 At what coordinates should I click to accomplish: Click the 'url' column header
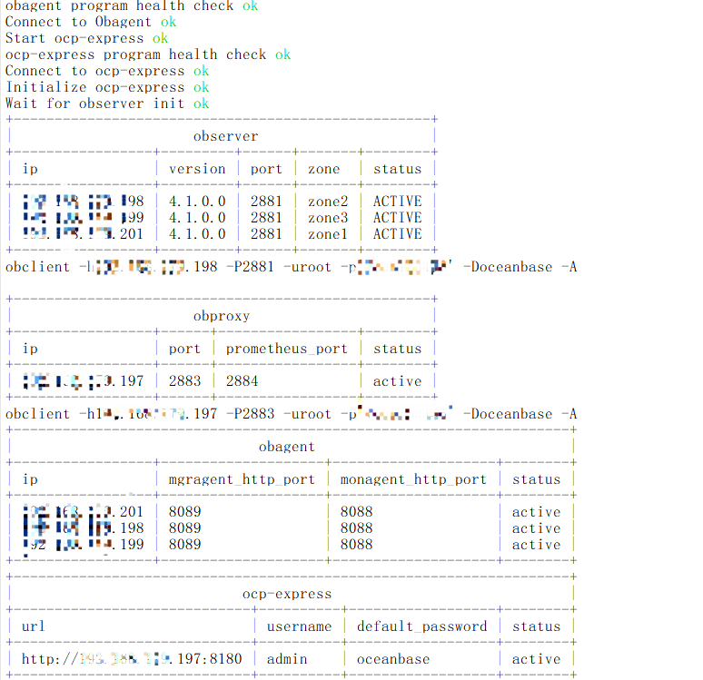point(34,626)
